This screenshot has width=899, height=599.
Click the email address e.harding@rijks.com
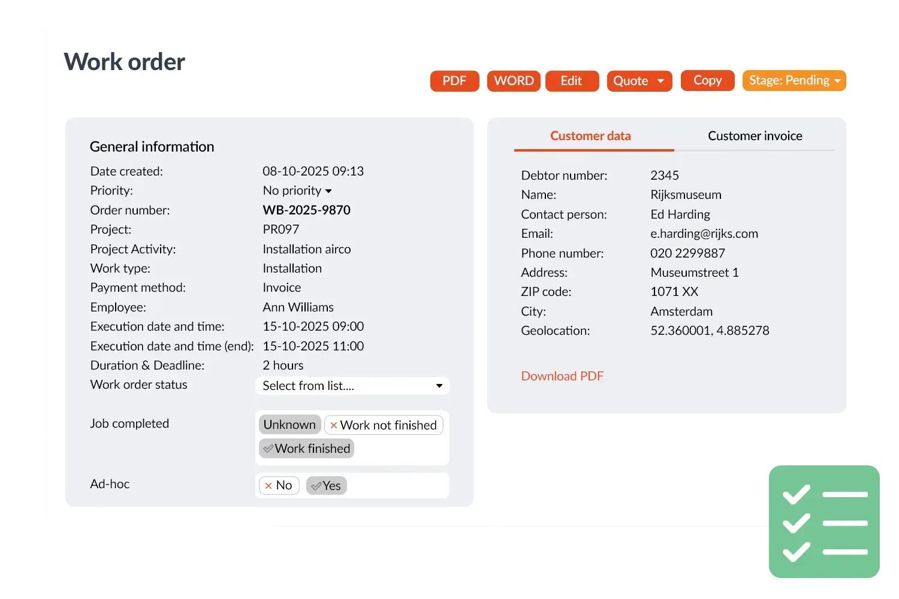click(x=704, y=234)
